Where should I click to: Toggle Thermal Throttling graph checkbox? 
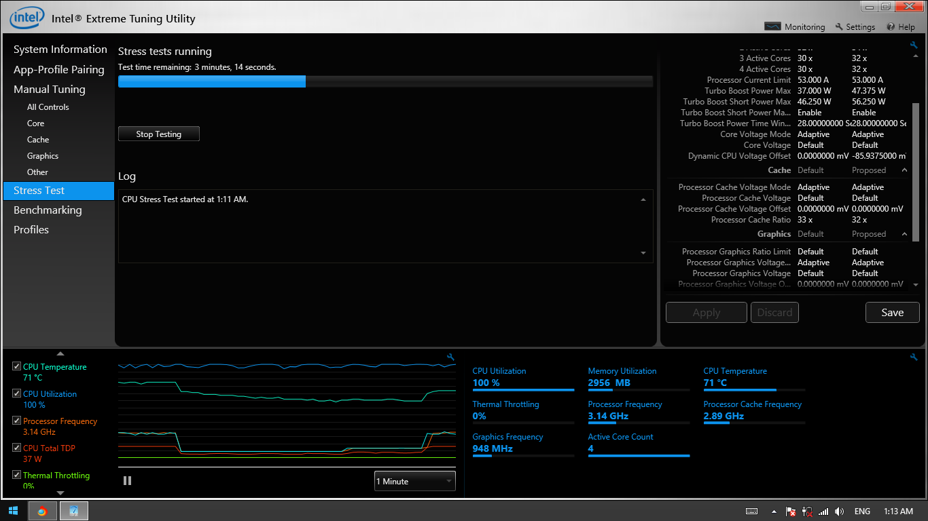(16, 475)
